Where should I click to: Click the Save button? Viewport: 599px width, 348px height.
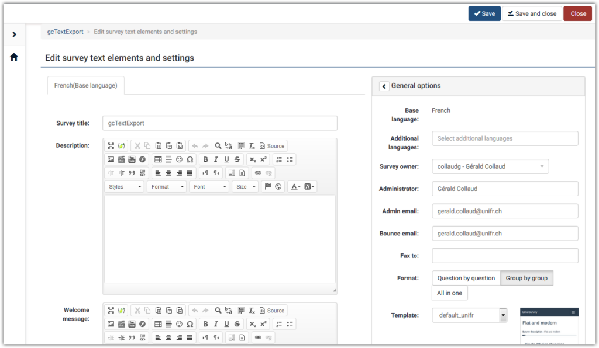484,14
